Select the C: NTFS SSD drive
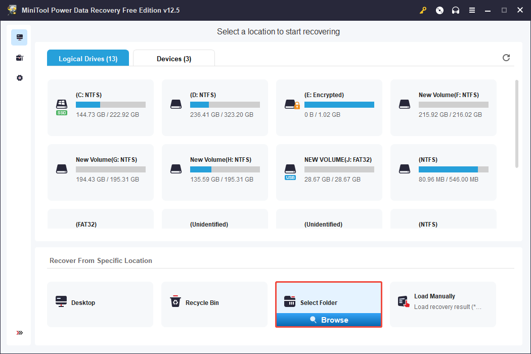 (101, 107)
